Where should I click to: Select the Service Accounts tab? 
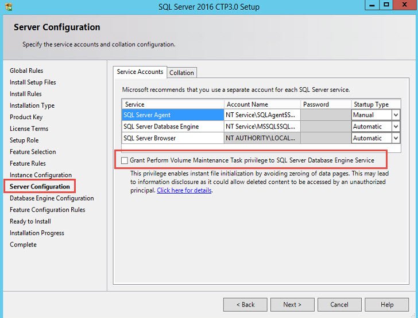140,72
